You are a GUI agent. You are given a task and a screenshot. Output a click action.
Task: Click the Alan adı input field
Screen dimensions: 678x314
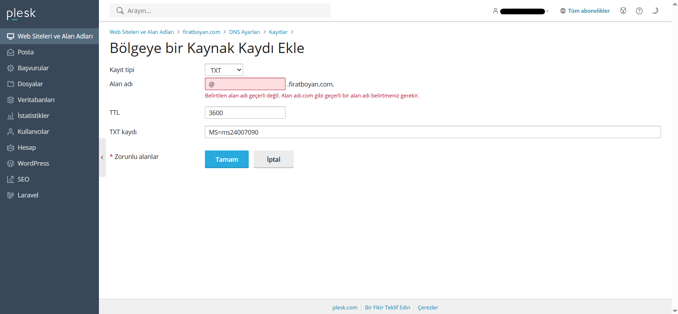coord(245,84)
